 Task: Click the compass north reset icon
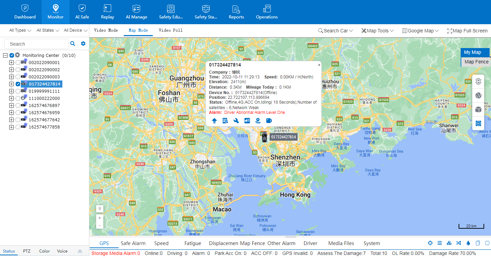pos(478,123)
